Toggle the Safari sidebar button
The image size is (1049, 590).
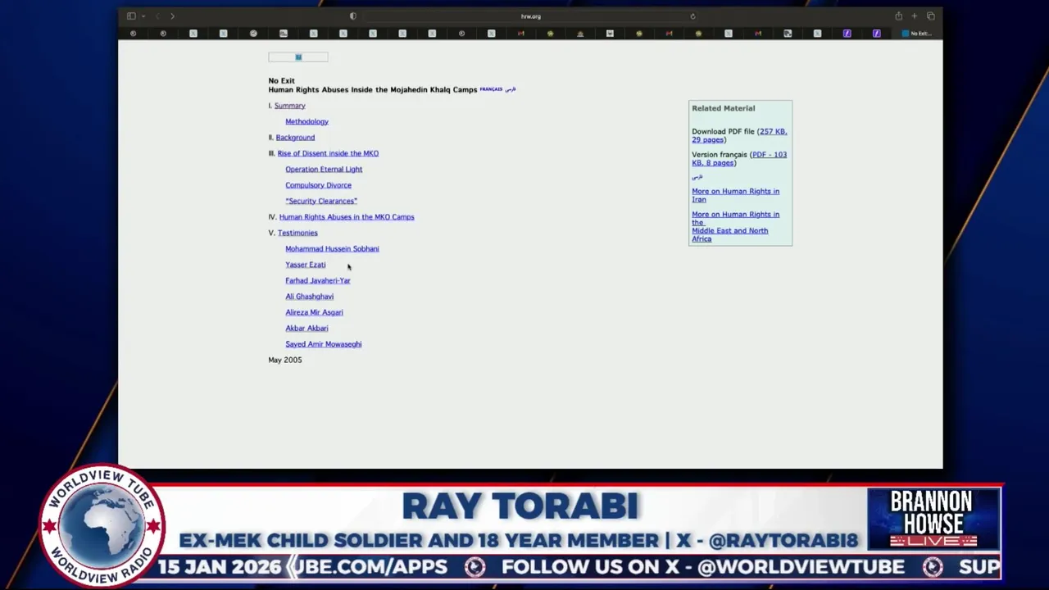point(131,16)
